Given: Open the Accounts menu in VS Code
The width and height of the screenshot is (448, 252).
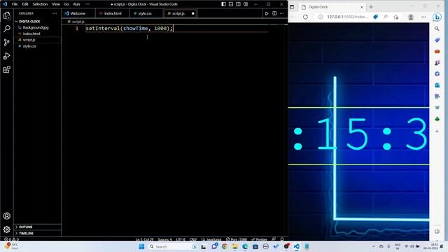Looking at the screenshot, I should click(x=7, y=216).
